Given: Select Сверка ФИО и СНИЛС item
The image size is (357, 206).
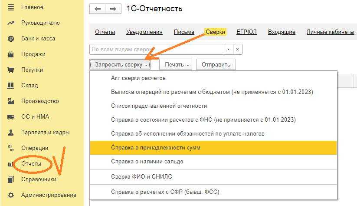Looking at the screenshot, I should click(x=213, y=177).
